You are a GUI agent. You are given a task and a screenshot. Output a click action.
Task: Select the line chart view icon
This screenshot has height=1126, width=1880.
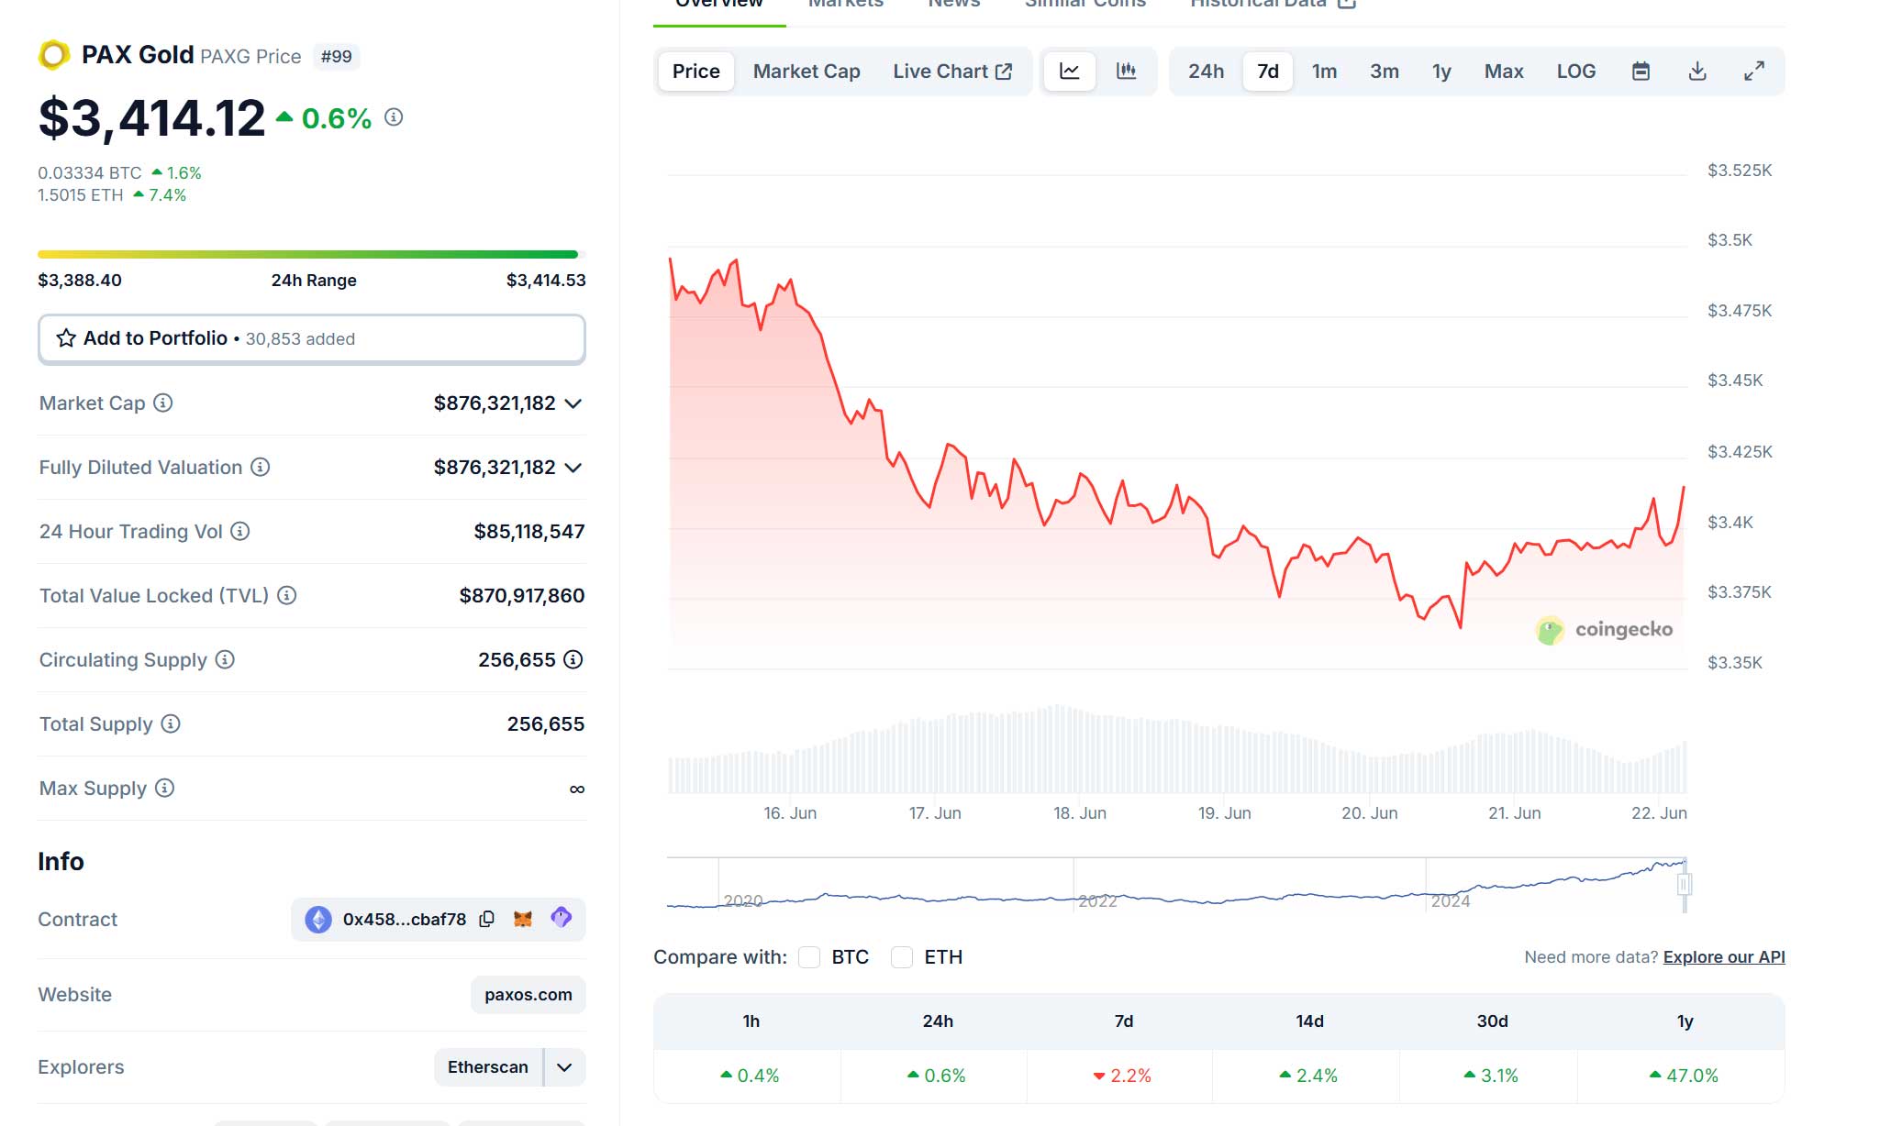pyautogui.click(x=1070, y=71)
